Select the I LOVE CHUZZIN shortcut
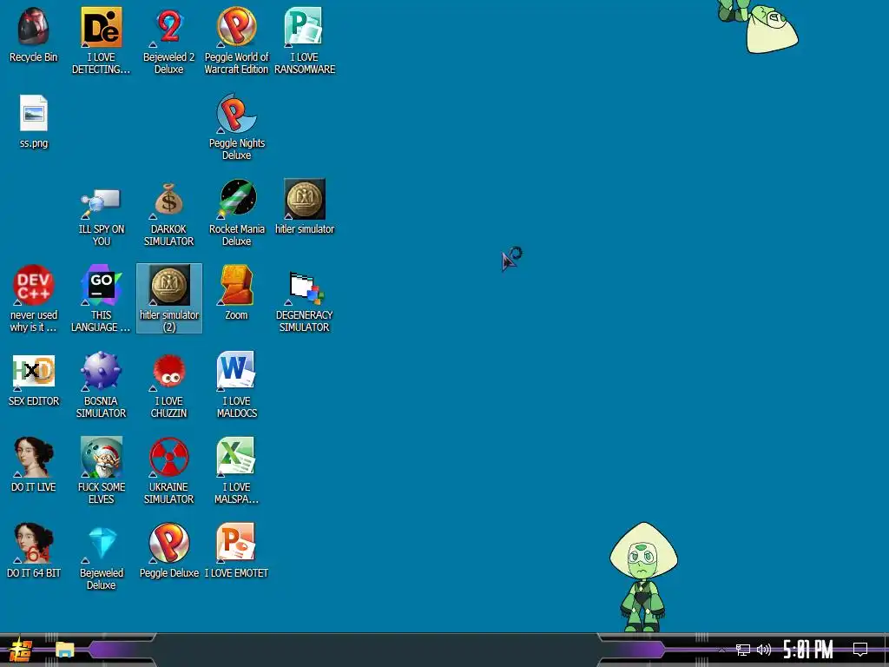 tap(169, 385)
